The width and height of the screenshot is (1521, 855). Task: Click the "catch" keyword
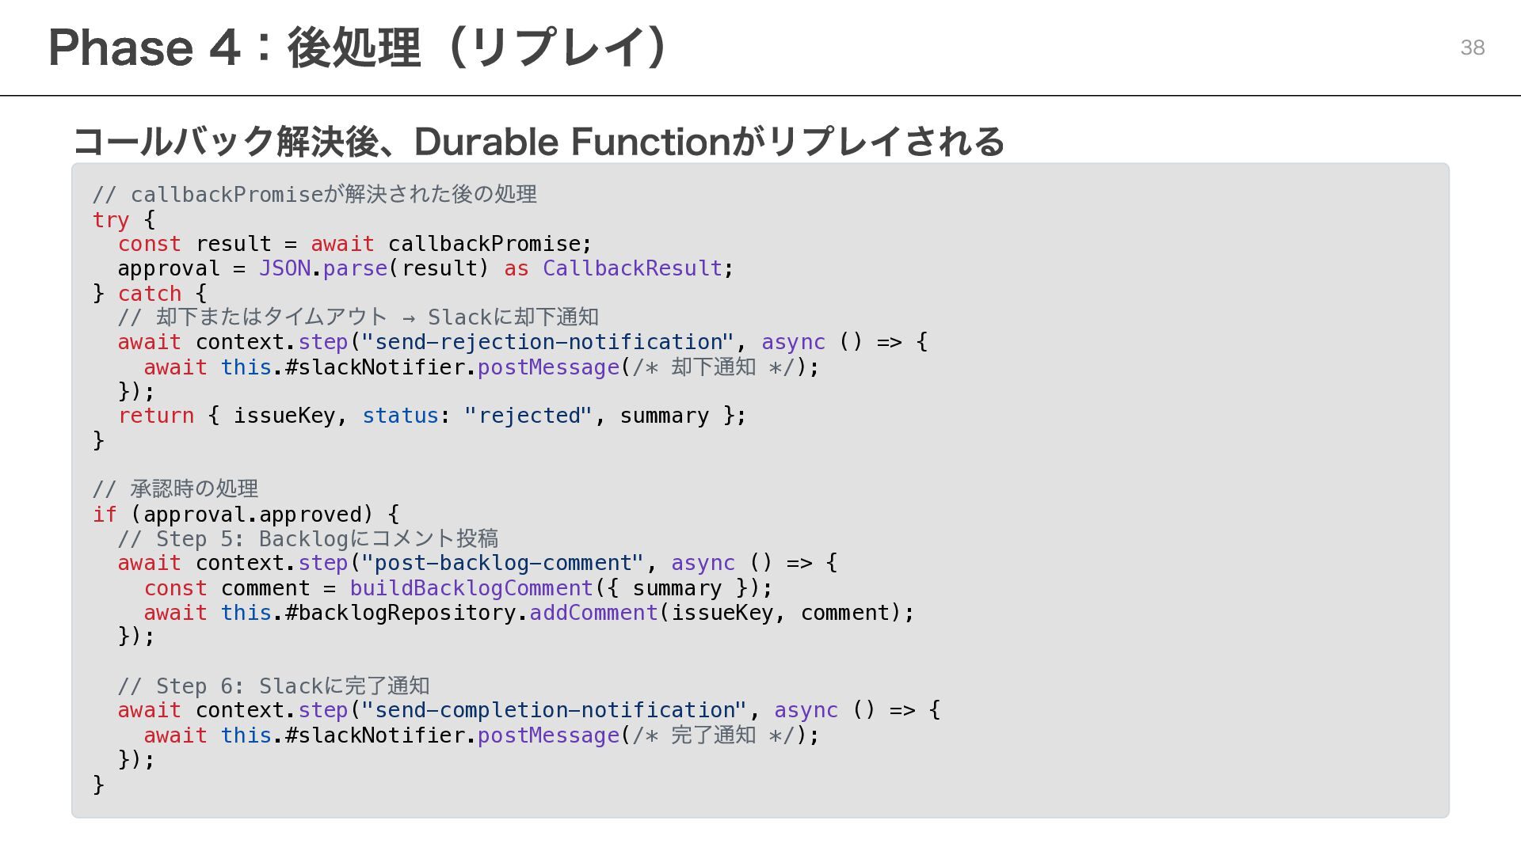pos(149,294)
